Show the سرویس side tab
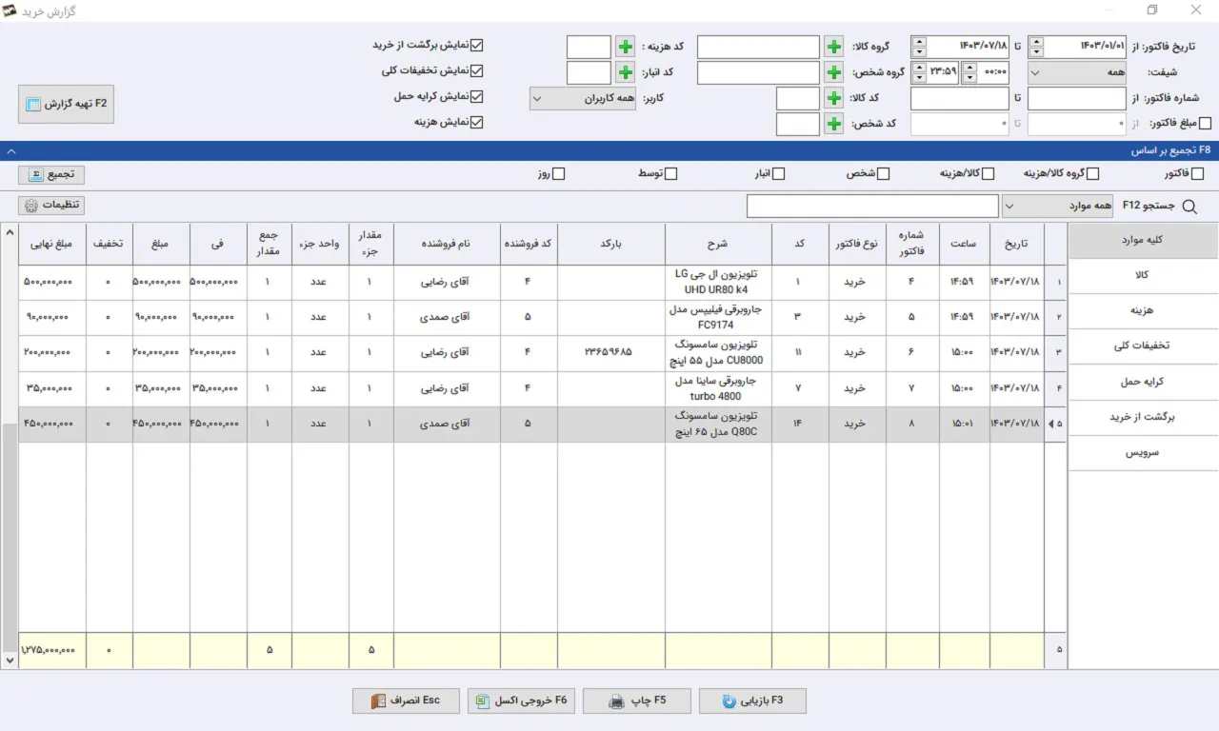1219x731 pixels. point(1143,453)
